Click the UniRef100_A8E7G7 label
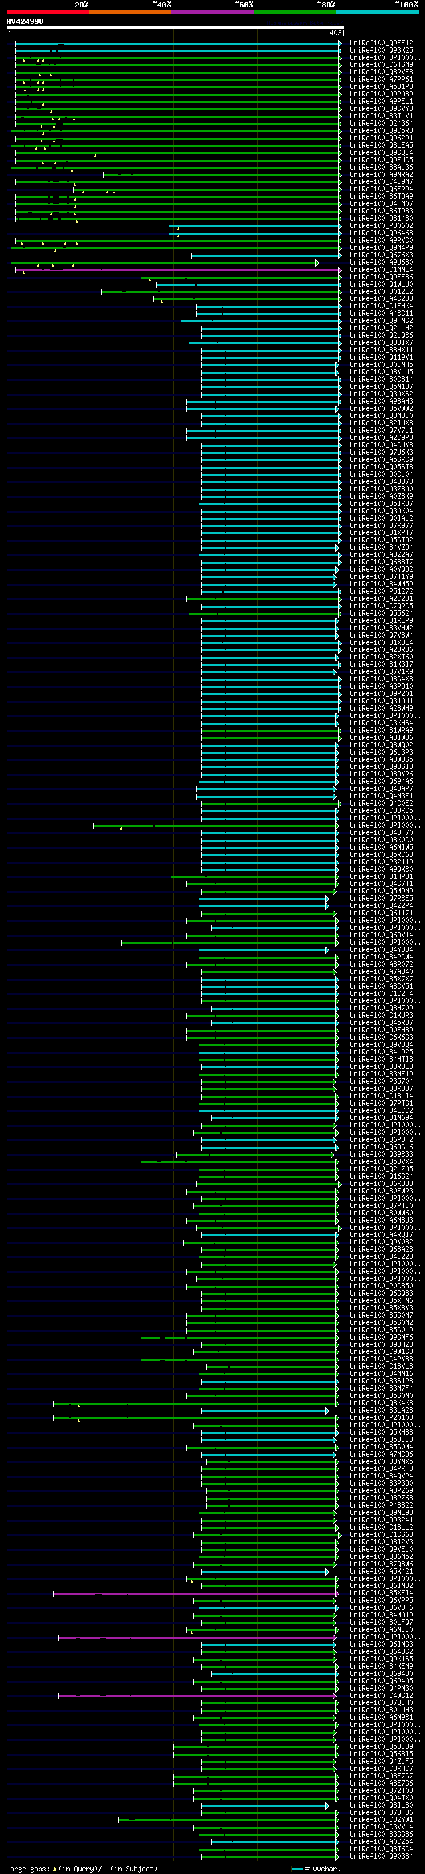 [x=381, y=1776]
